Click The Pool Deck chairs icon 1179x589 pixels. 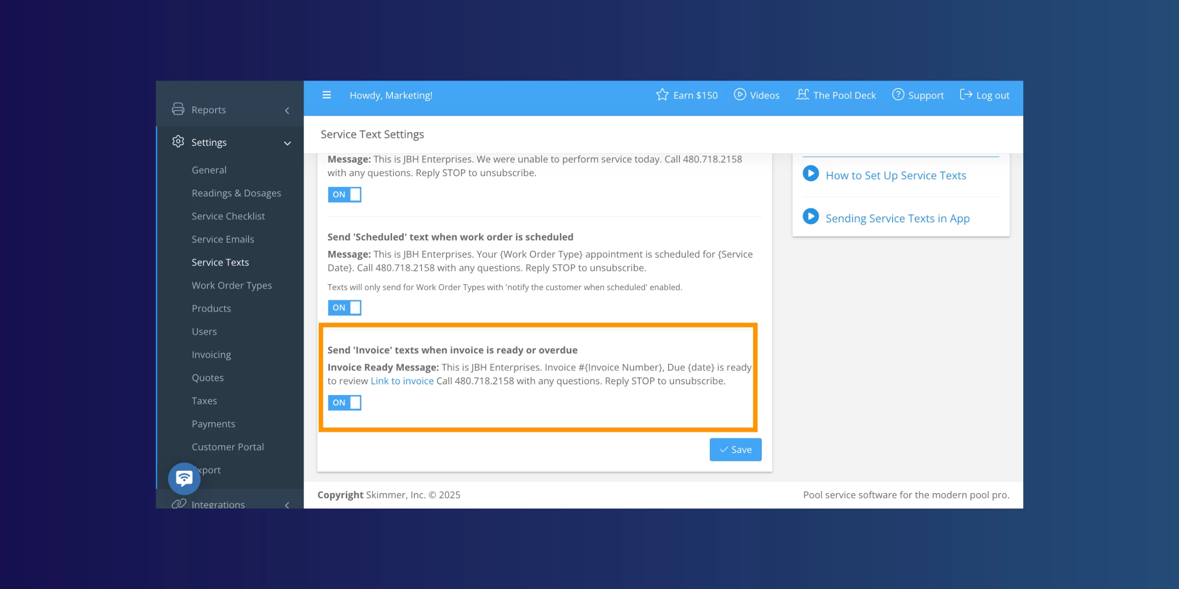[x=802, y=94]
